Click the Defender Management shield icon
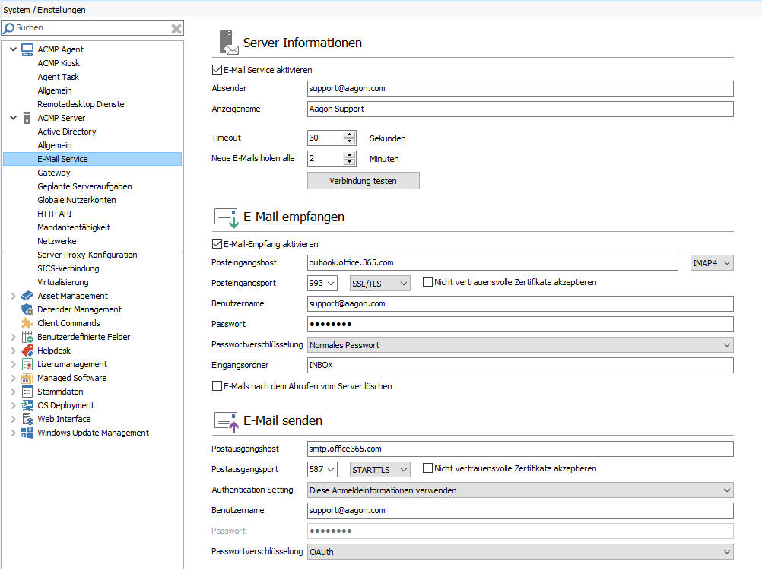The width and height of the screenshot is (762, 571). coord(27,309)
